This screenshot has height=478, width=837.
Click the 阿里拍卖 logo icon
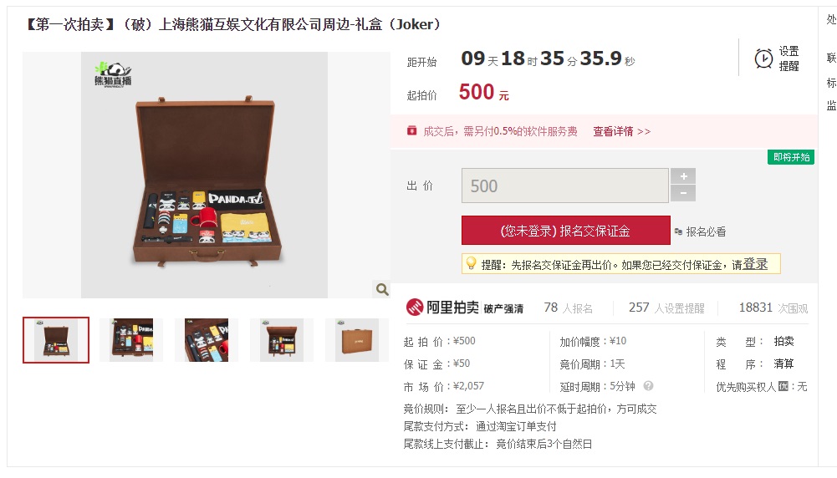tap(414, 308)
